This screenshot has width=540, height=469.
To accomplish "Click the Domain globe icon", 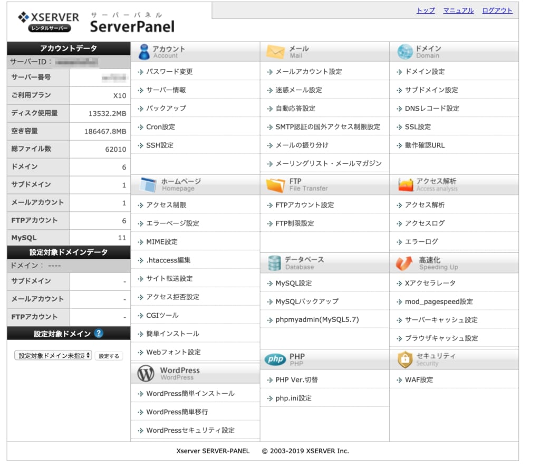I will click(404, 52).
